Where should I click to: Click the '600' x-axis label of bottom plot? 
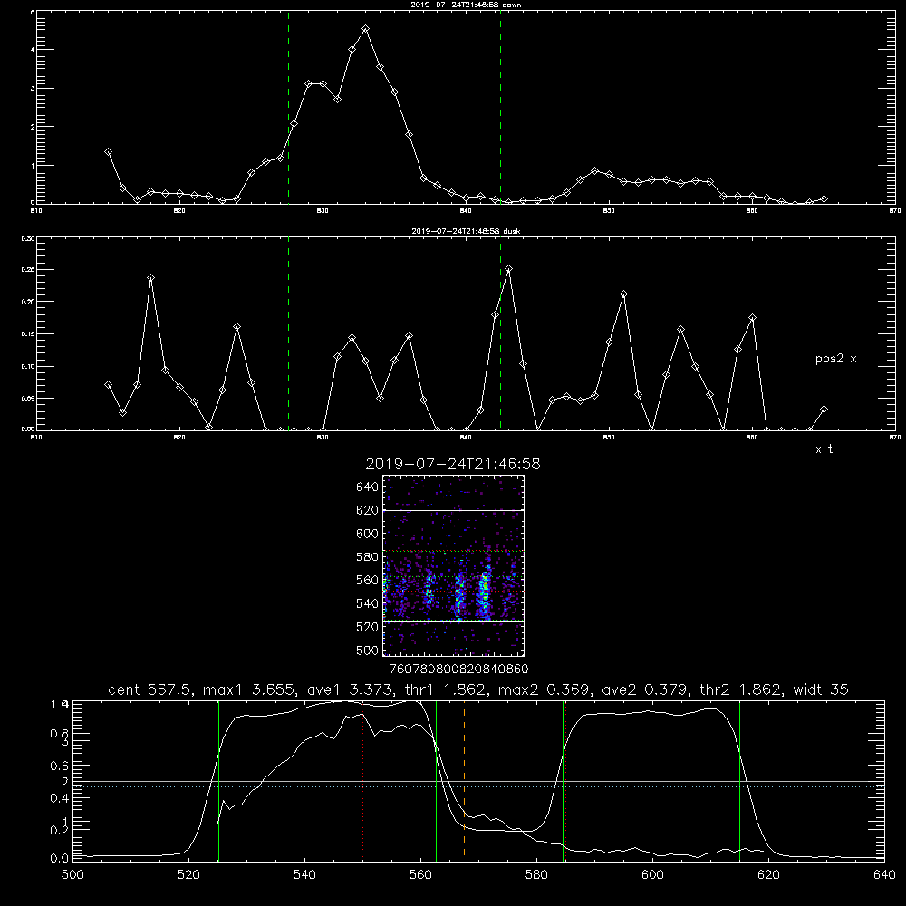point(653,875)
